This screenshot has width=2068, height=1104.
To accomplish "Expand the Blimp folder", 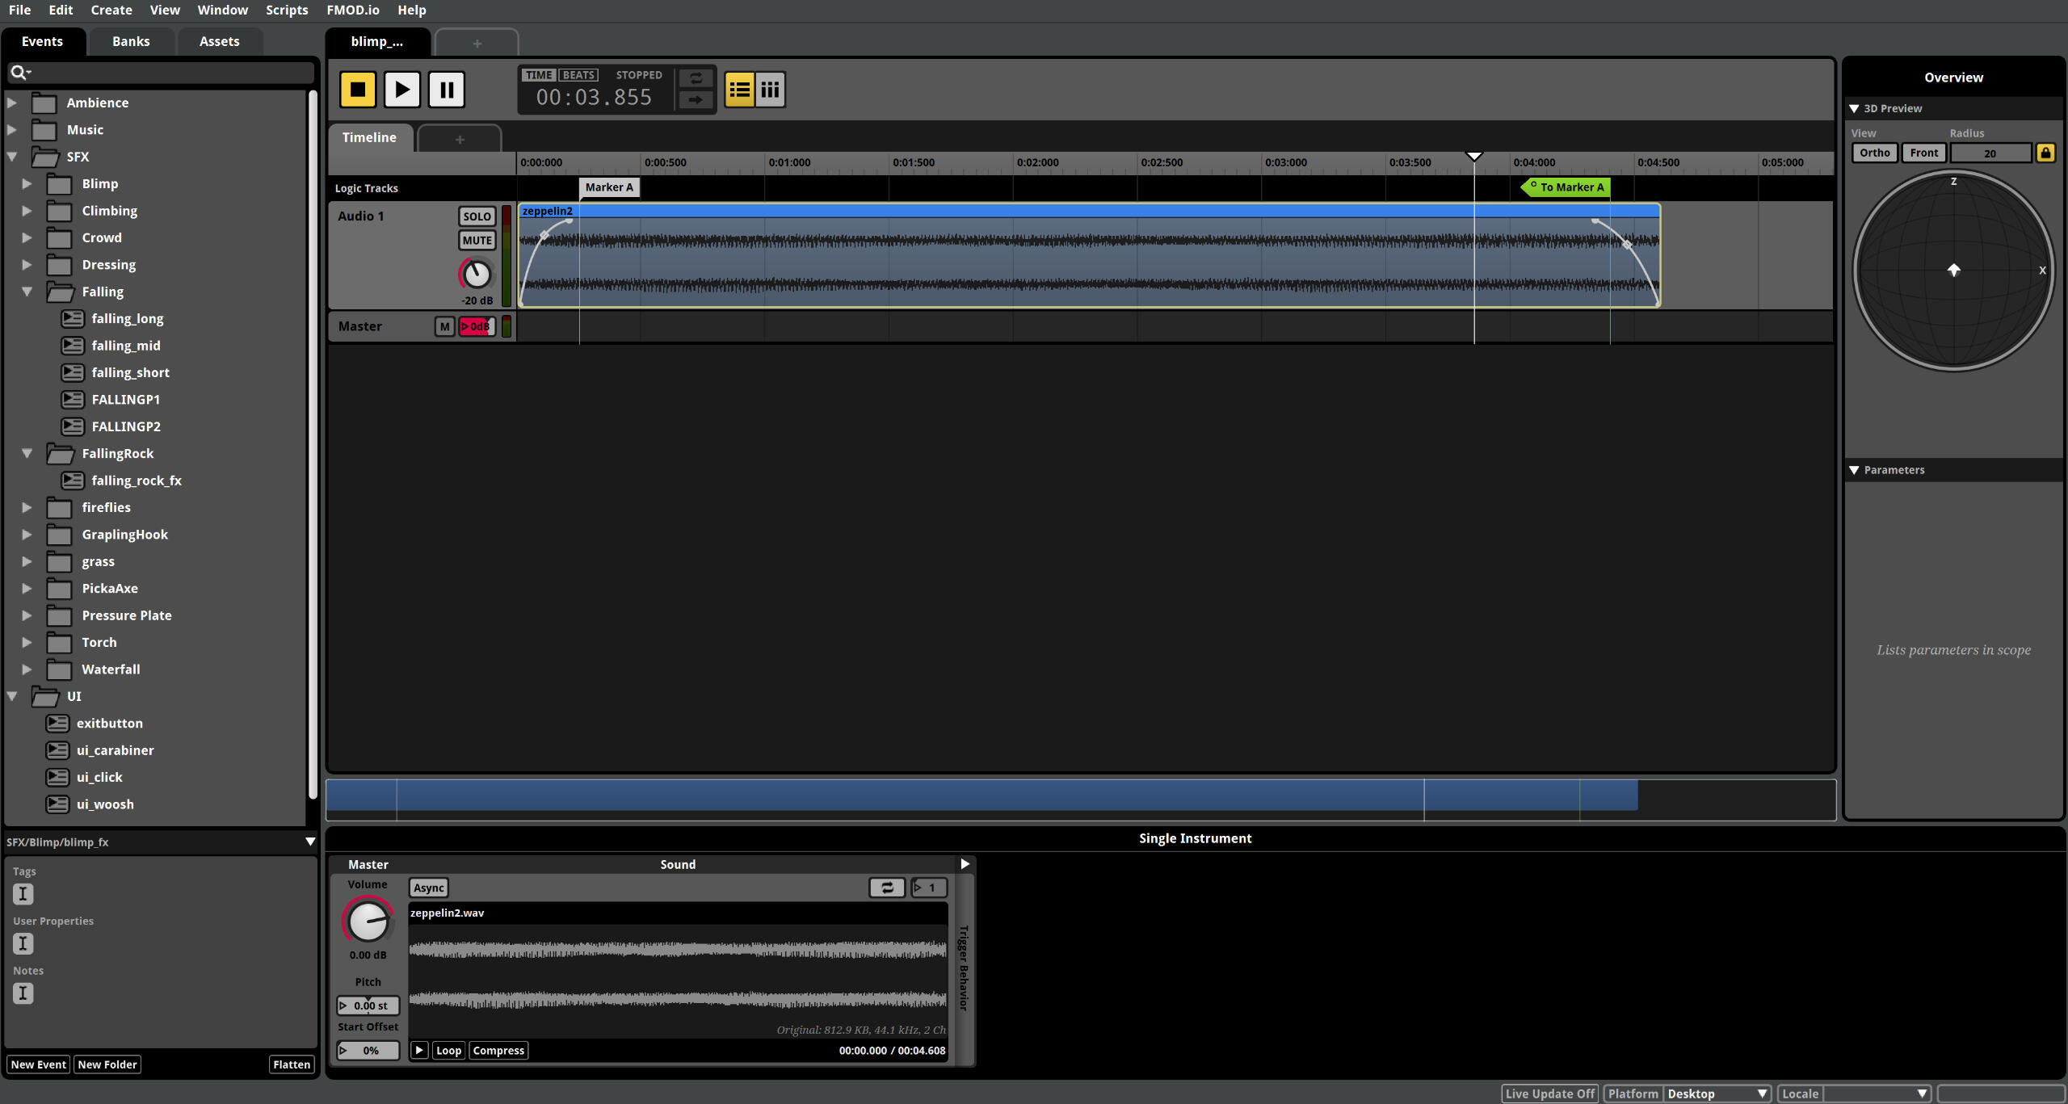I will [27, 183].
